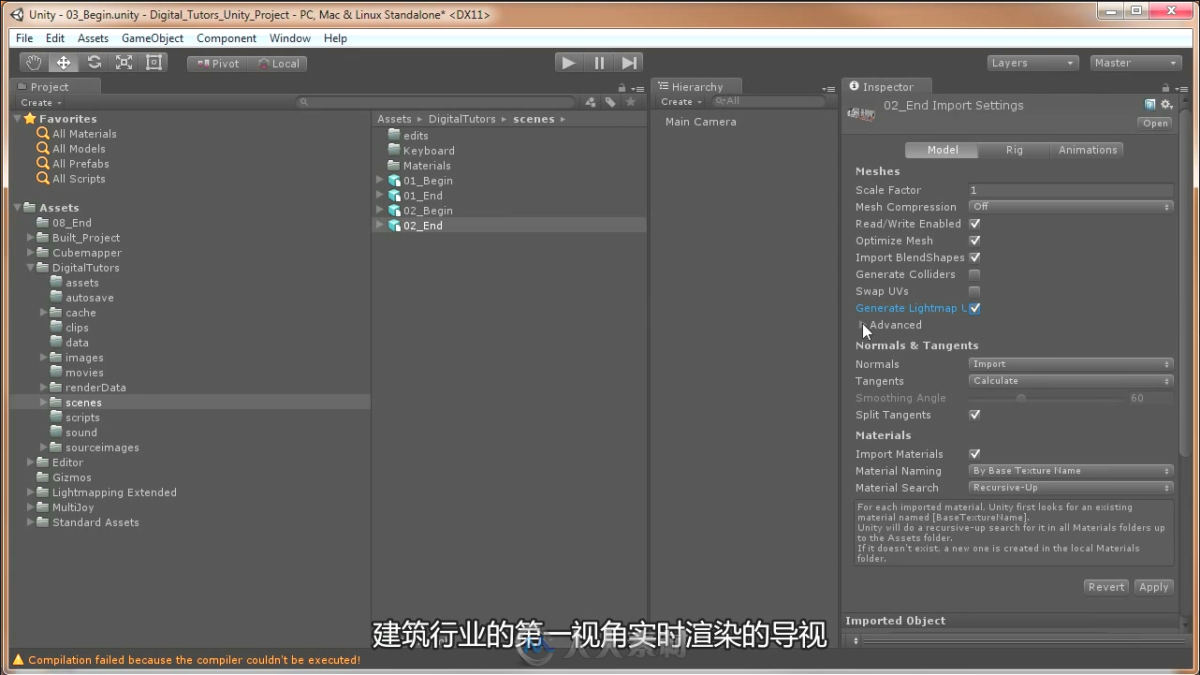Click the search by label tag icon

tap(610, 102)
